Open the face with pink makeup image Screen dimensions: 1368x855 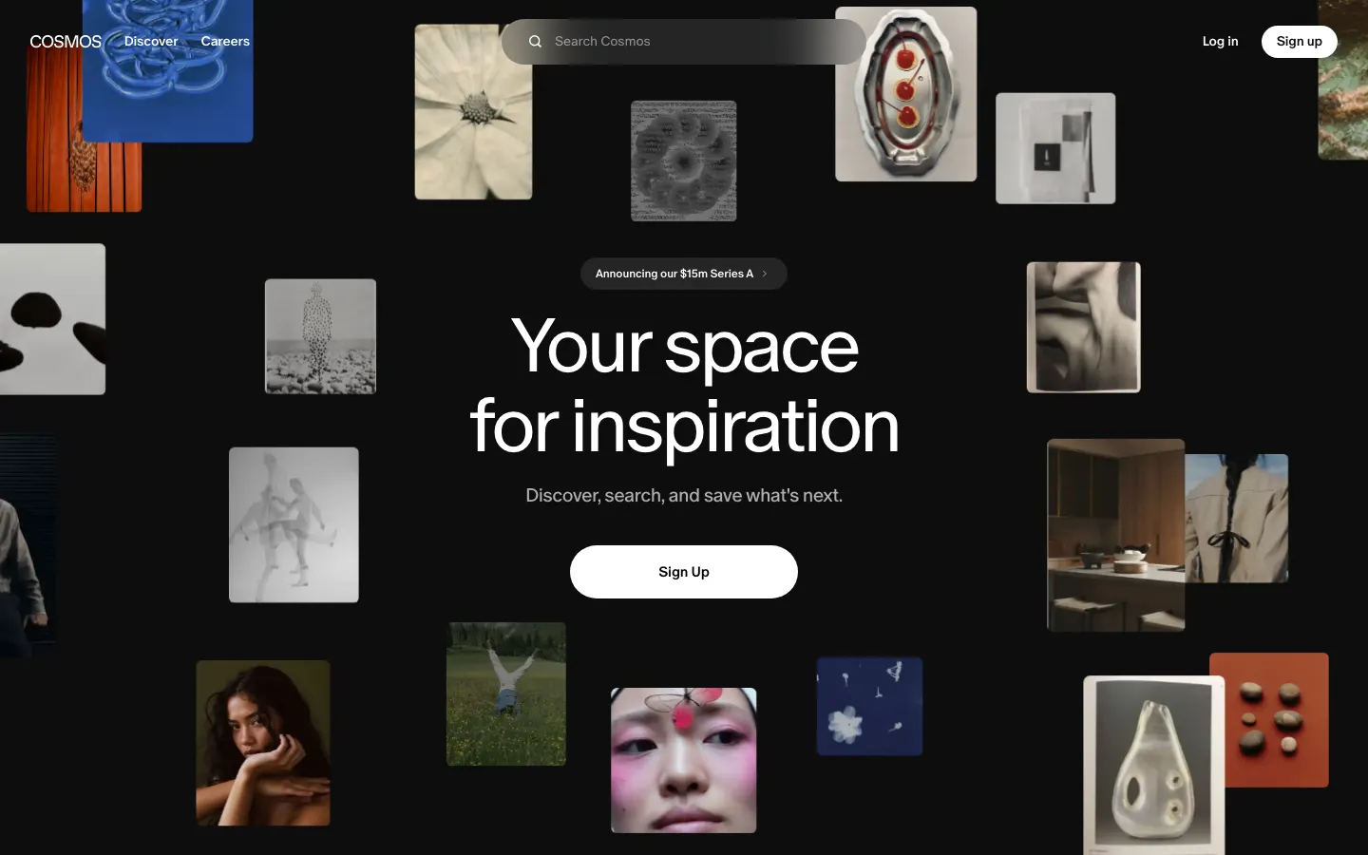(x=684, y=760)
